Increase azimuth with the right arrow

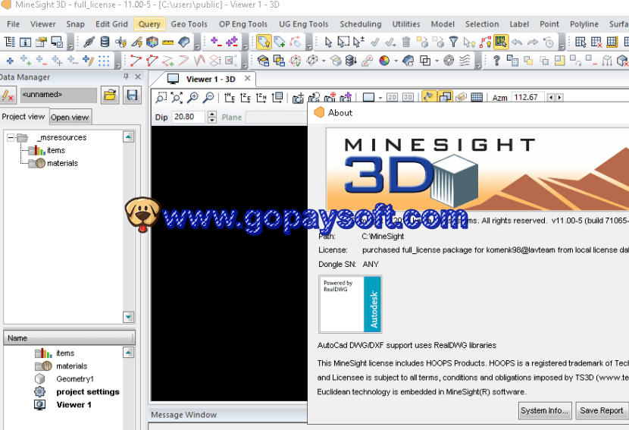559,97
